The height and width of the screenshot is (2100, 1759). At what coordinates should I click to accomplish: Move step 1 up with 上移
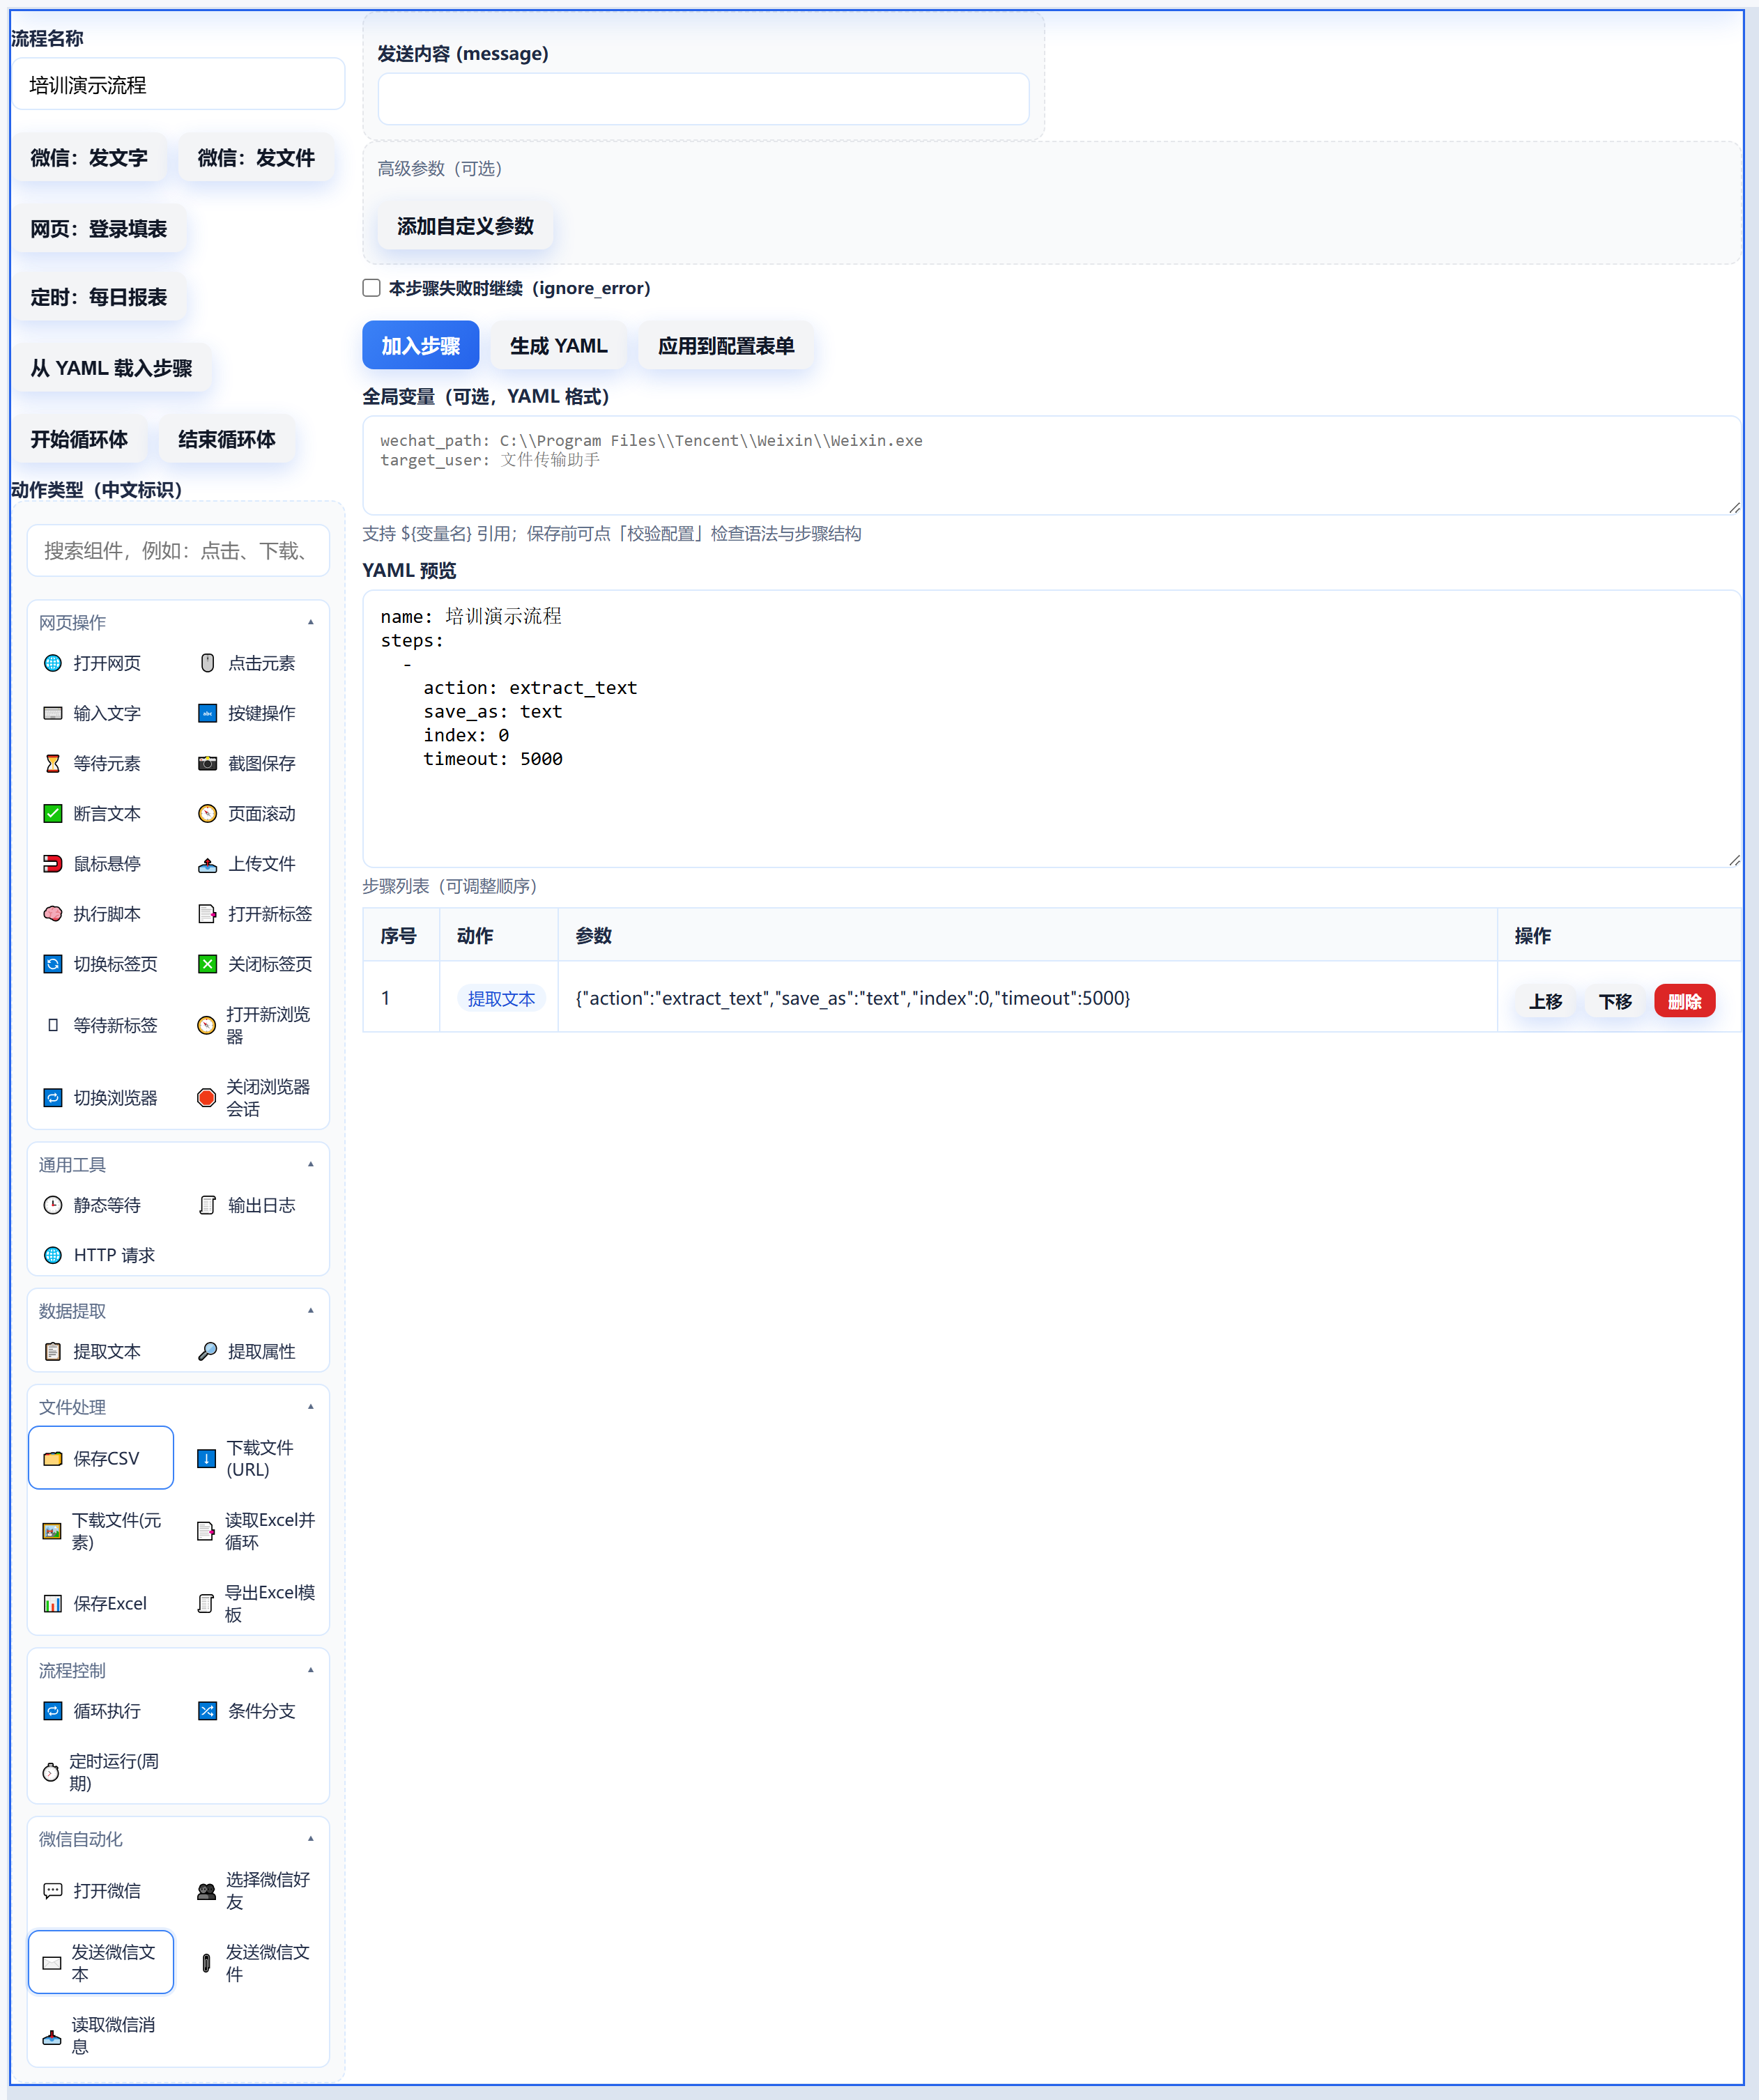(1545, 1000)
